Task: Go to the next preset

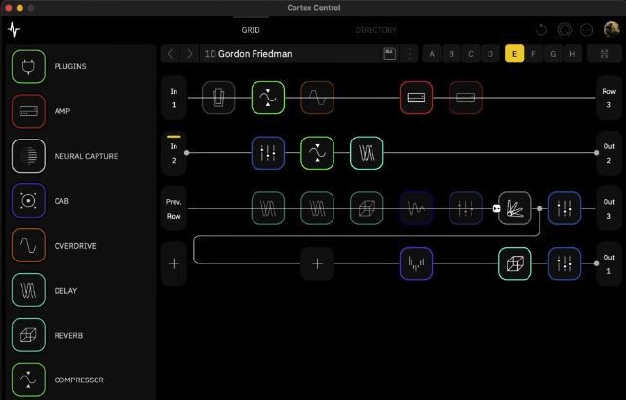Action: (189, 54)
